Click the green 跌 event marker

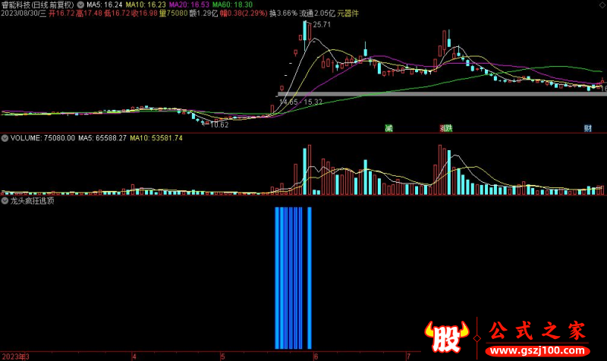point(448,128)
